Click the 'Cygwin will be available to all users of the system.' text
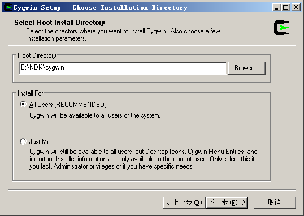This screenshot has width=304, height=216. [95, 115]
